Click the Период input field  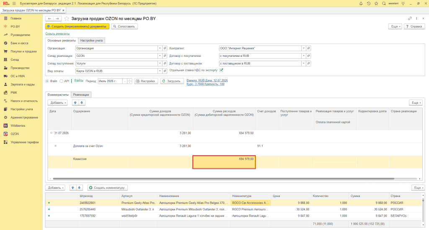(x=110, y=81)
